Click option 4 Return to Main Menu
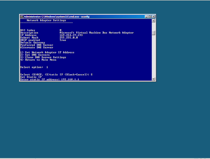The image size is (210, 159). 38,60
